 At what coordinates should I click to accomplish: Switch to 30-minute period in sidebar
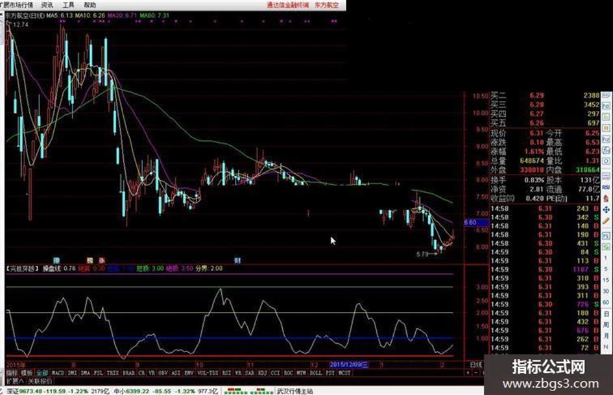[606, 291]
